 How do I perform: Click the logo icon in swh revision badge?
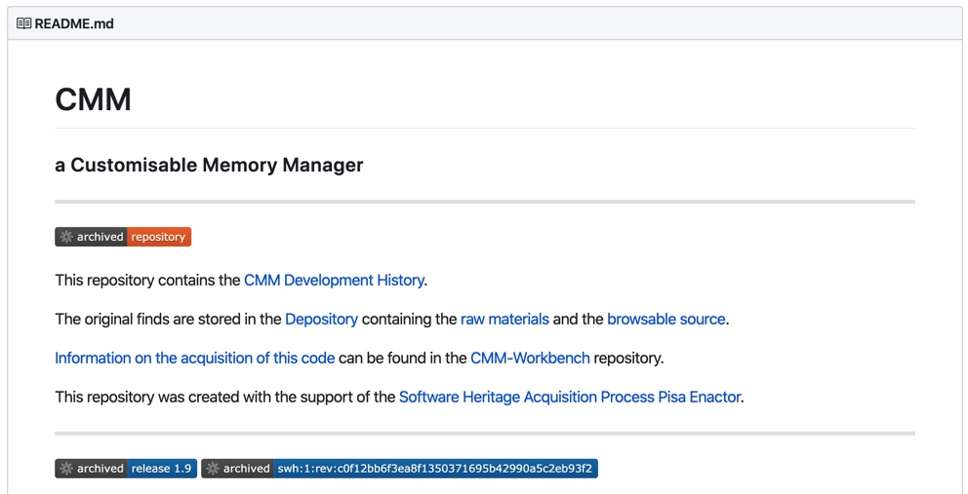point(213,469)
